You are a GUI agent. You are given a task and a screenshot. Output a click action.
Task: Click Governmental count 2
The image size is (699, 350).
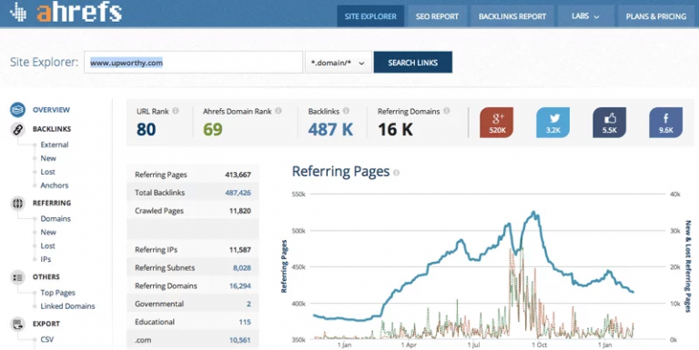pyautogui.click(x=248, y=305)
